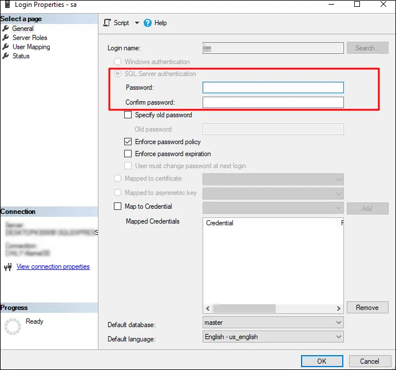Expand the Script dropdown arrow
Viewport: 396px width, 370px height.
coord(137,23)
